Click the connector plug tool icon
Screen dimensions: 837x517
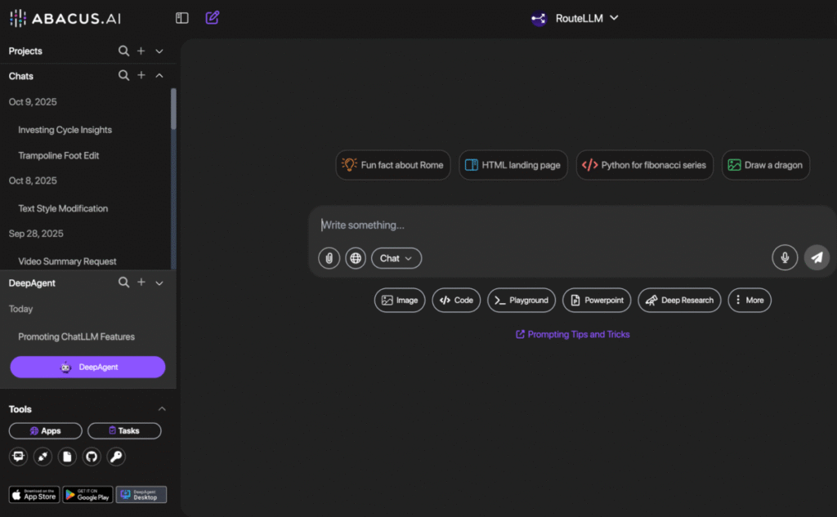point(43,457)
